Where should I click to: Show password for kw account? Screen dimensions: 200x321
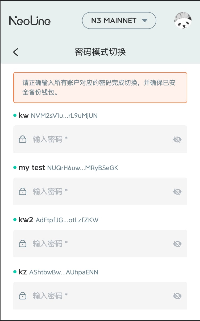[177, 139]
